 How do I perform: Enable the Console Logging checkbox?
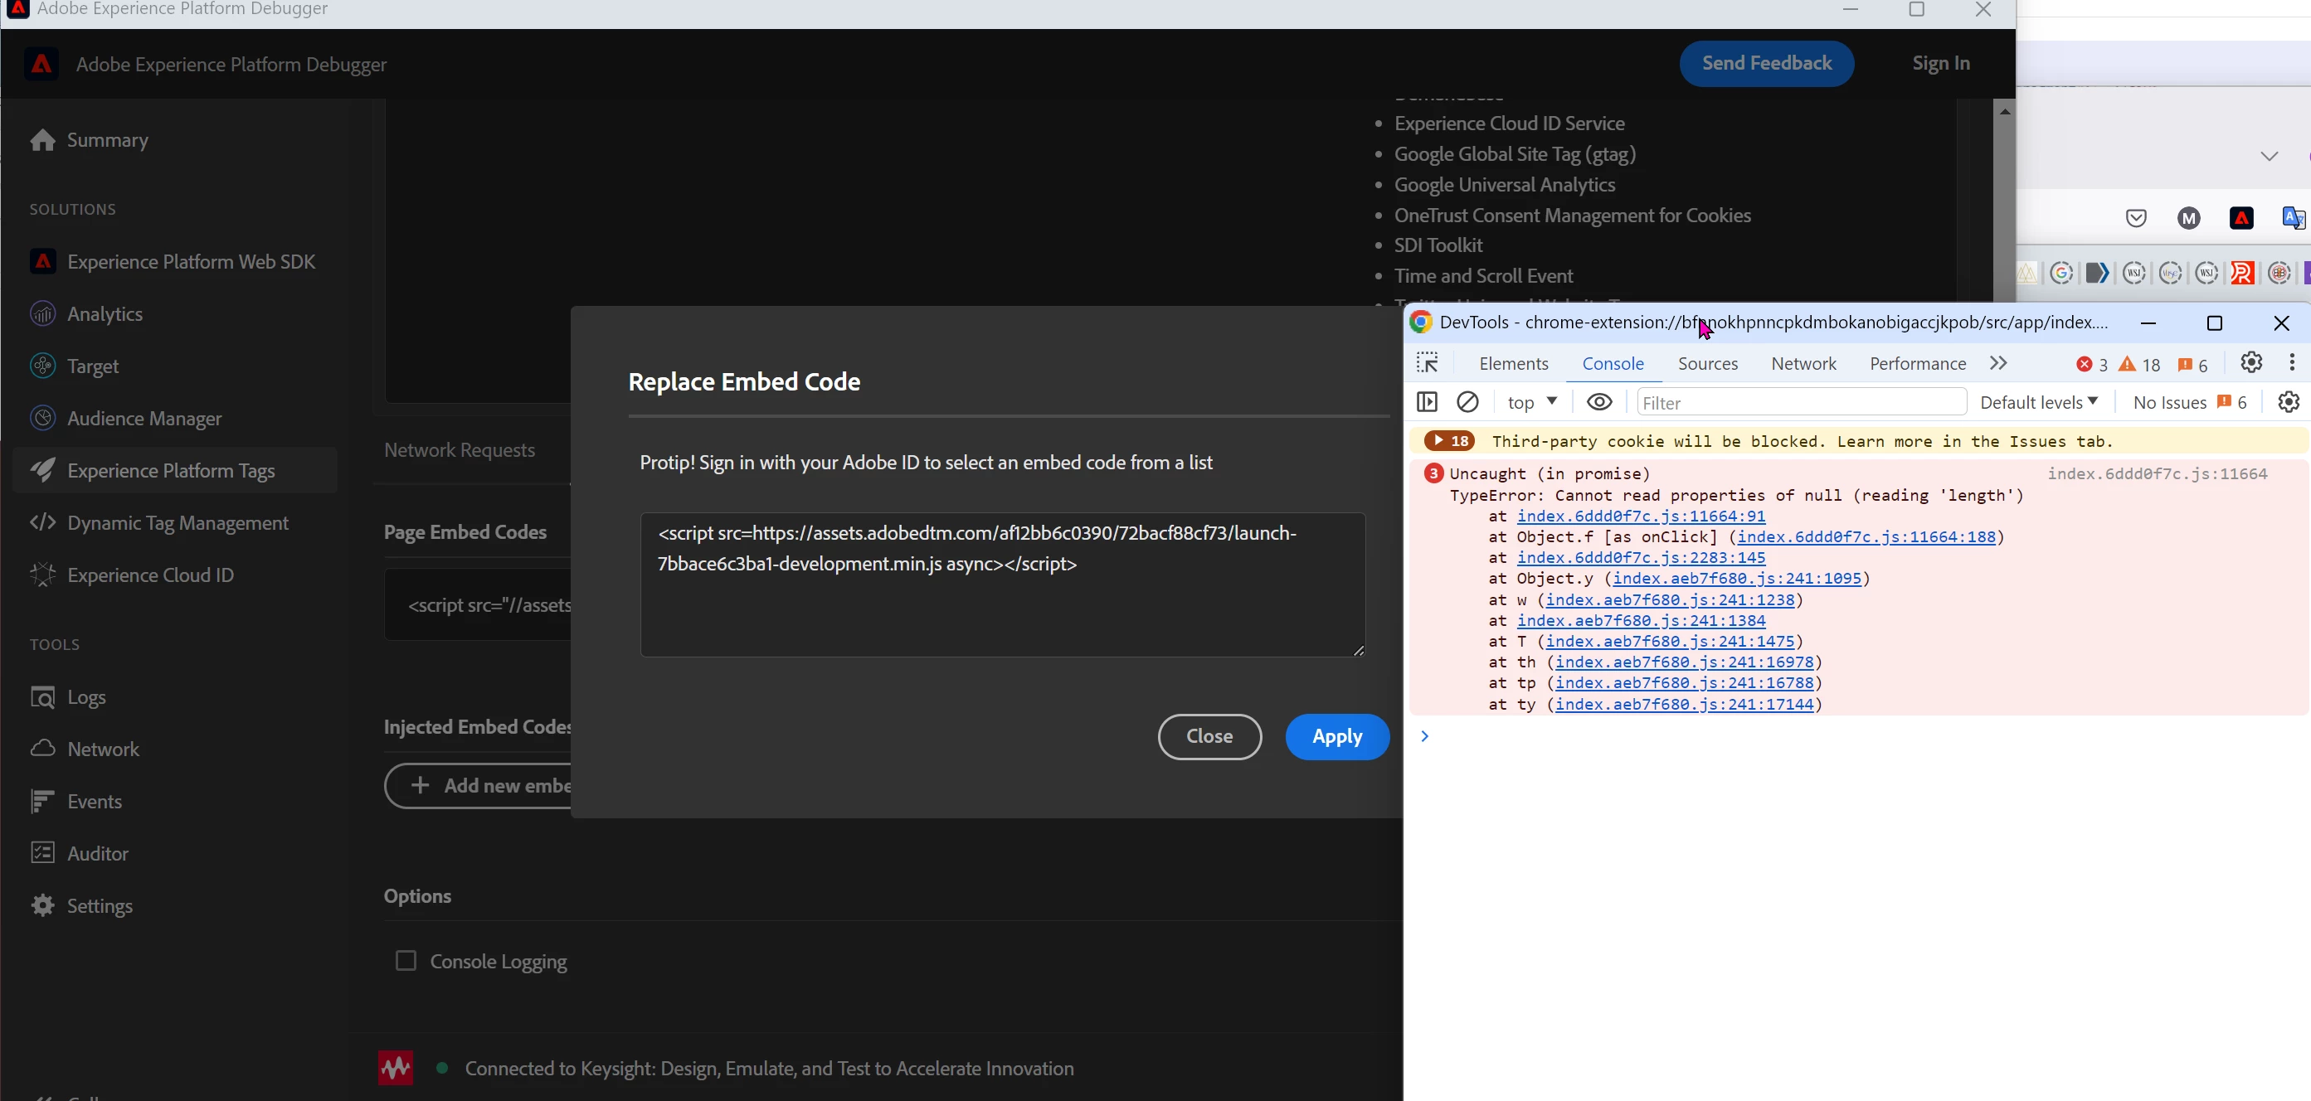click(x=406, y=961)
